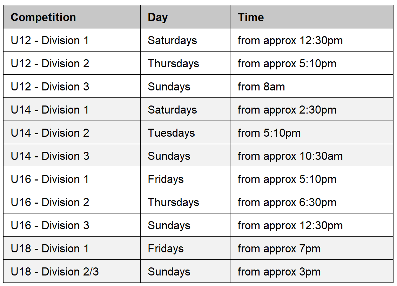Select the U12 - Division 1 cell
Viewport: 397px width, 286px height.
(x=72, y=40)
